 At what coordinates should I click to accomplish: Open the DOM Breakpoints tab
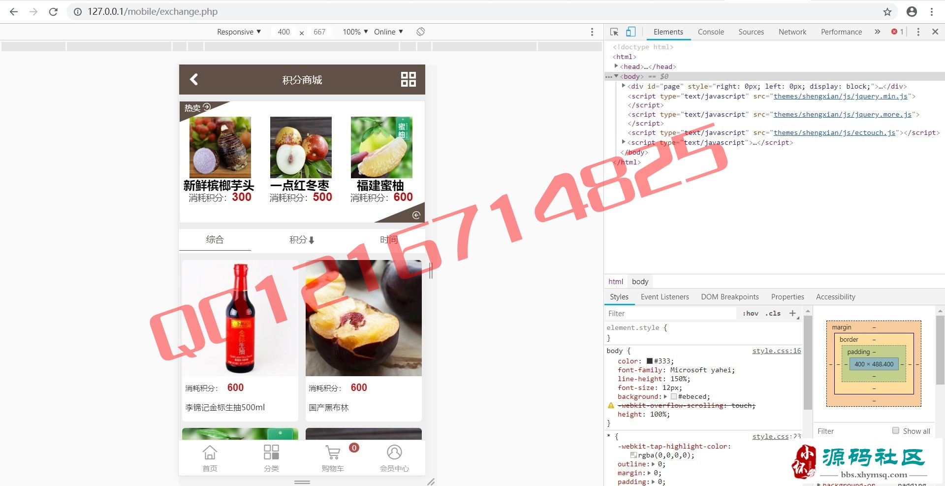(729, 297)
